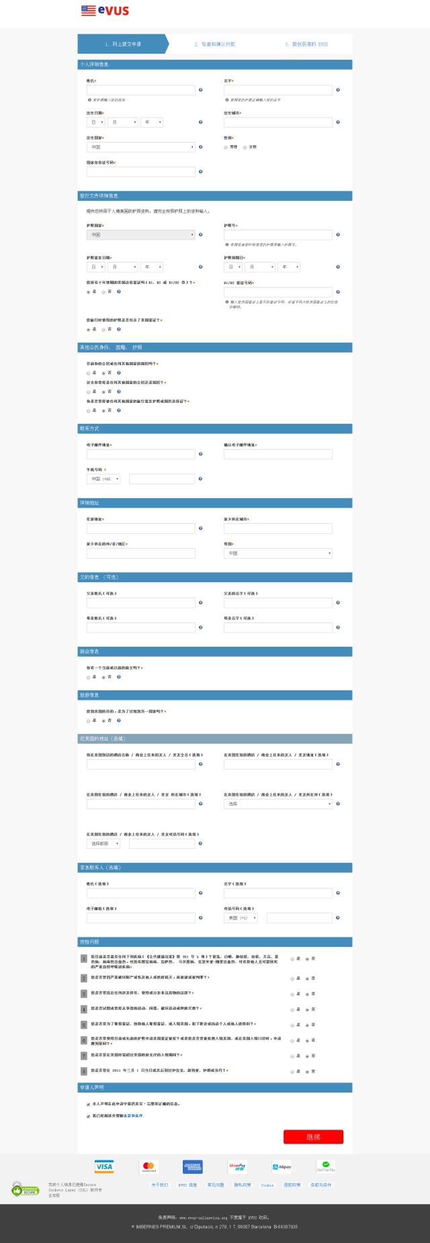430x1243 pixels.
Task: Open EVUS 信息 footer link
Action: [187, 1185]
